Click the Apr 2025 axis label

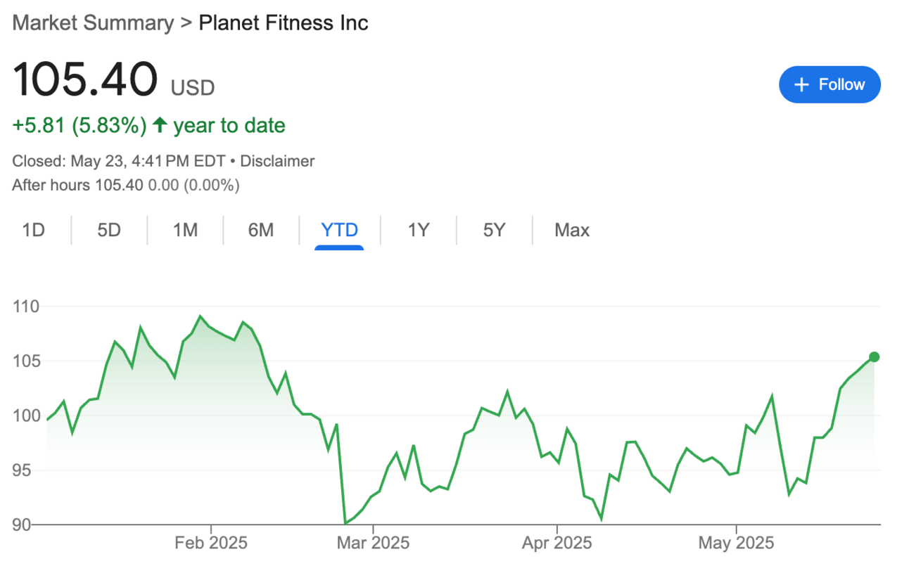coord(557,544)
